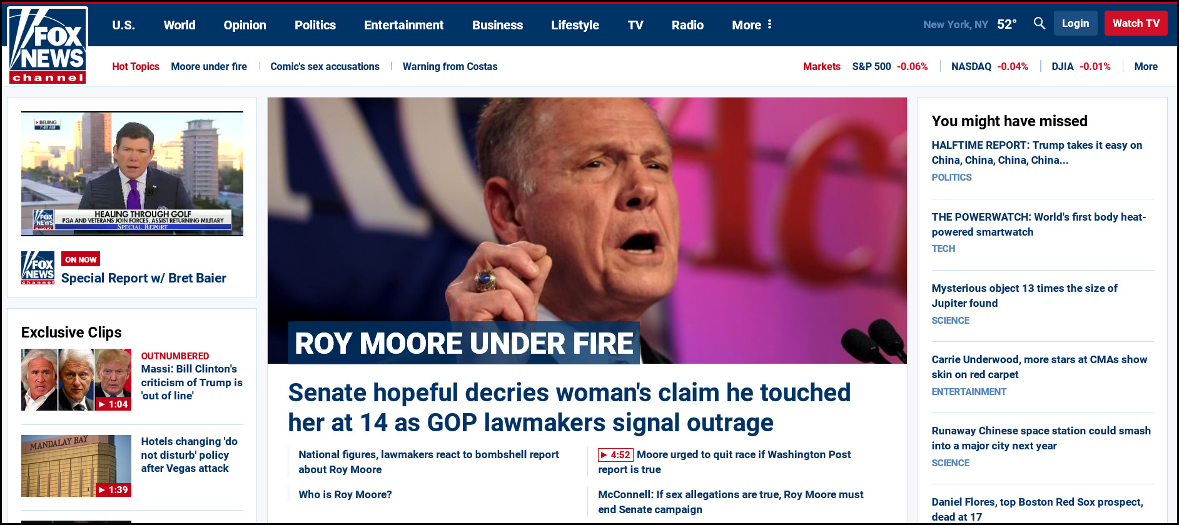Viewport: 1179px width, 525px height.
Task: Click the red Watch TV button
Action: [x=1136, y=23]
